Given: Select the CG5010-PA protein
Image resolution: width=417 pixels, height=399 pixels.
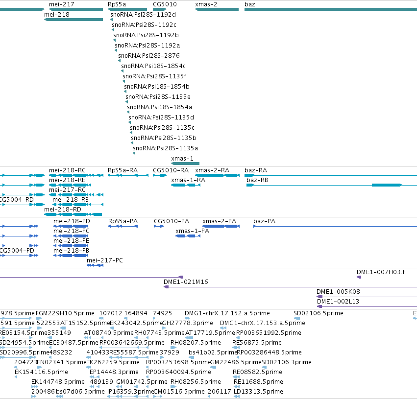Looking at the screenshot, I should click(x=159, y=226).
